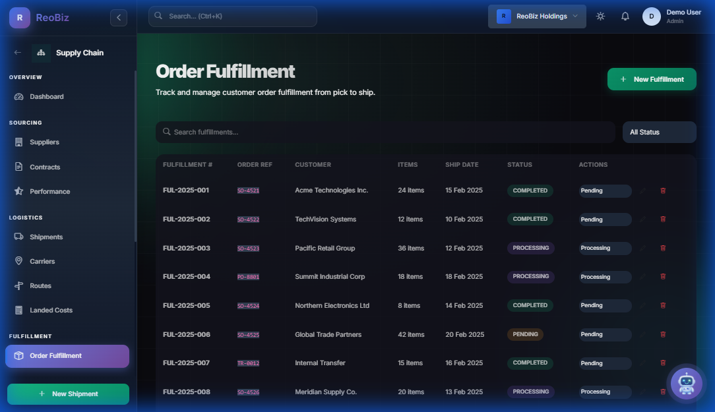The height and width of the screenshot is (412, 715).
Task: Delete FUL-2025-002 using the trash icon
Action: (x=663, y=219)
